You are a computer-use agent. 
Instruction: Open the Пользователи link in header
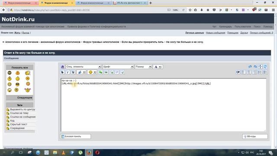243,26
